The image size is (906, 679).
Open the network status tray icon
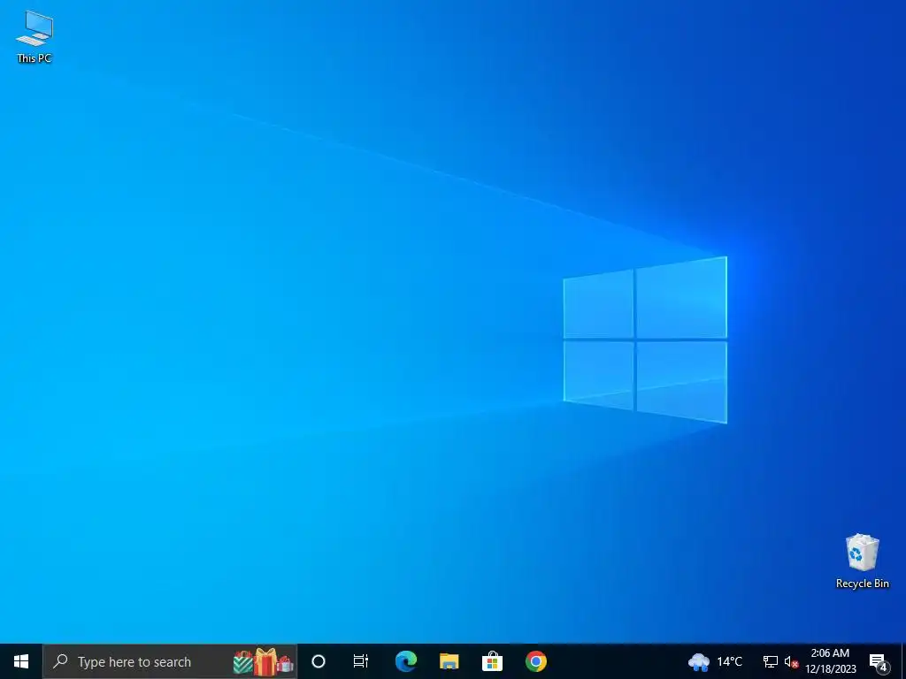(x=771, y=661)
